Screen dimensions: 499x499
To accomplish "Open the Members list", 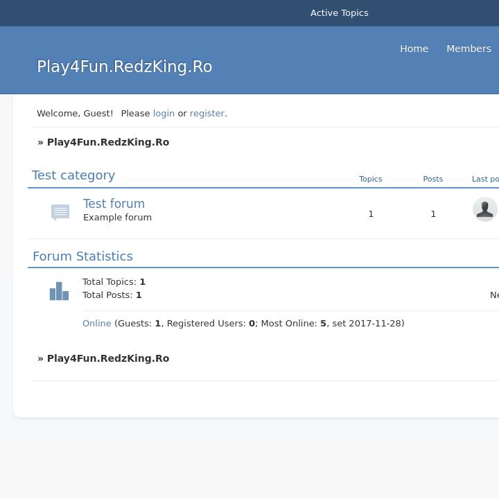I will point(469,49).
